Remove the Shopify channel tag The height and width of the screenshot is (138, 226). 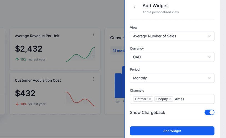point(170,99)
